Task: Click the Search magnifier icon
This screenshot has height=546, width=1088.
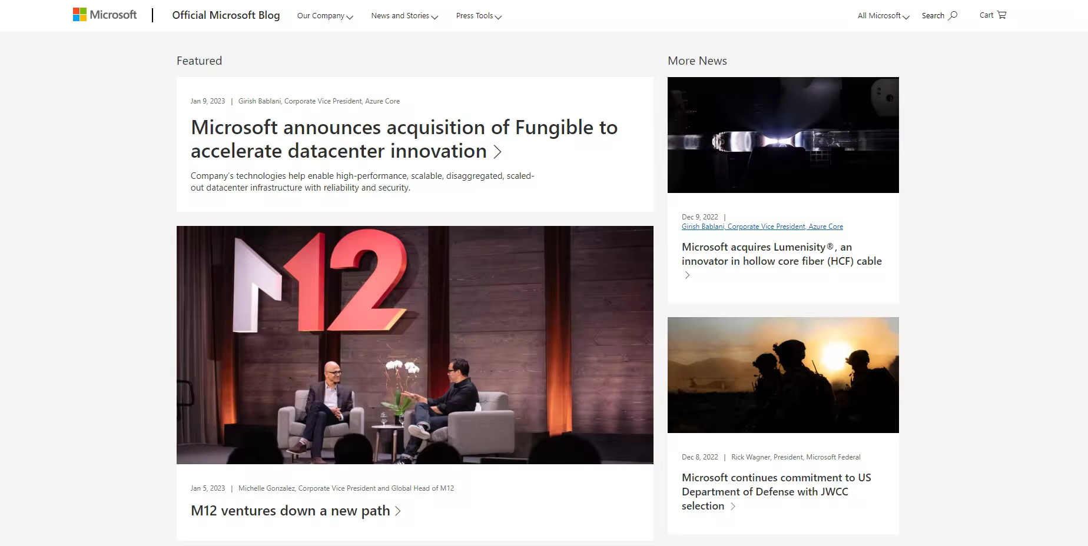Action: [x=953, y=15]
